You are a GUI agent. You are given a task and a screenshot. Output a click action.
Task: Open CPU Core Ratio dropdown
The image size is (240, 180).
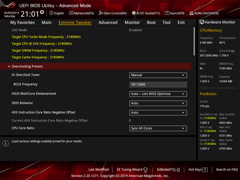point(158,128)
